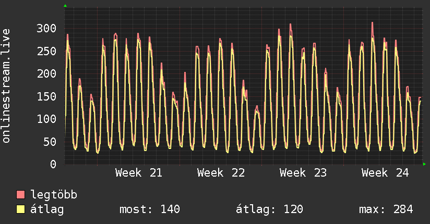This screenshot has height=224, width=430.
Task: Select the Week 23 axis label
Action: click(303, 173)
